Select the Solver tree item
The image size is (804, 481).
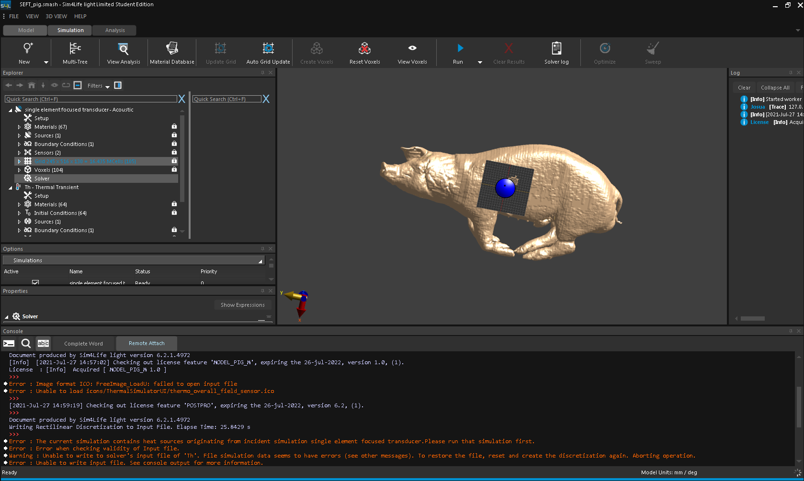[96, 179]
